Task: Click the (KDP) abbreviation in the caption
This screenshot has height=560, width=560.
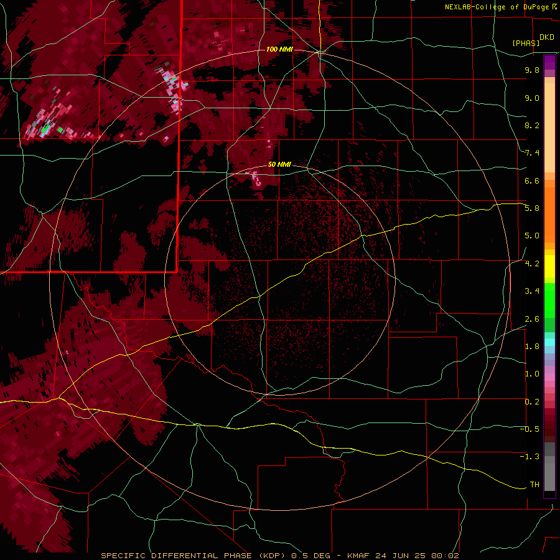Action: coord(271,556)
